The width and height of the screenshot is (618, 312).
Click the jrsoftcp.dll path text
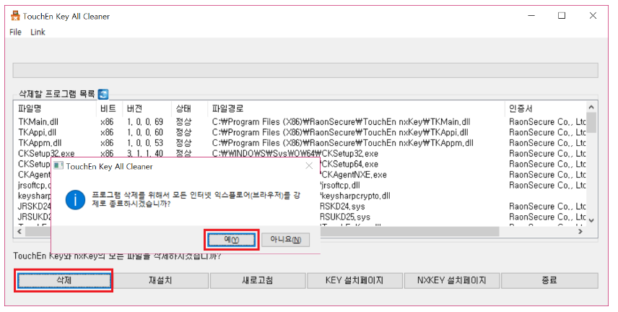coord(340,186)
